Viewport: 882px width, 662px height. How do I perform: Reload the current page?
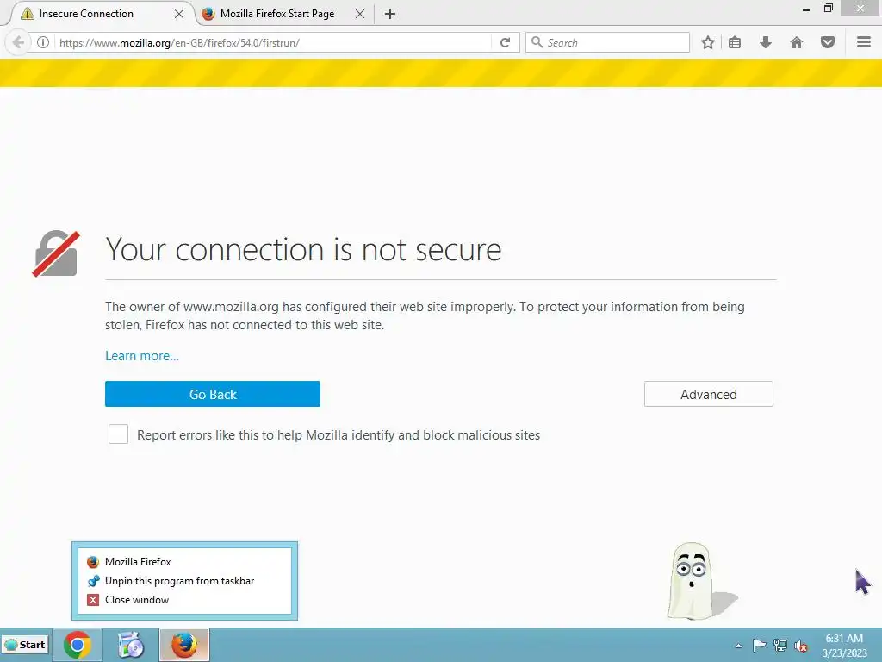(505, 43)
